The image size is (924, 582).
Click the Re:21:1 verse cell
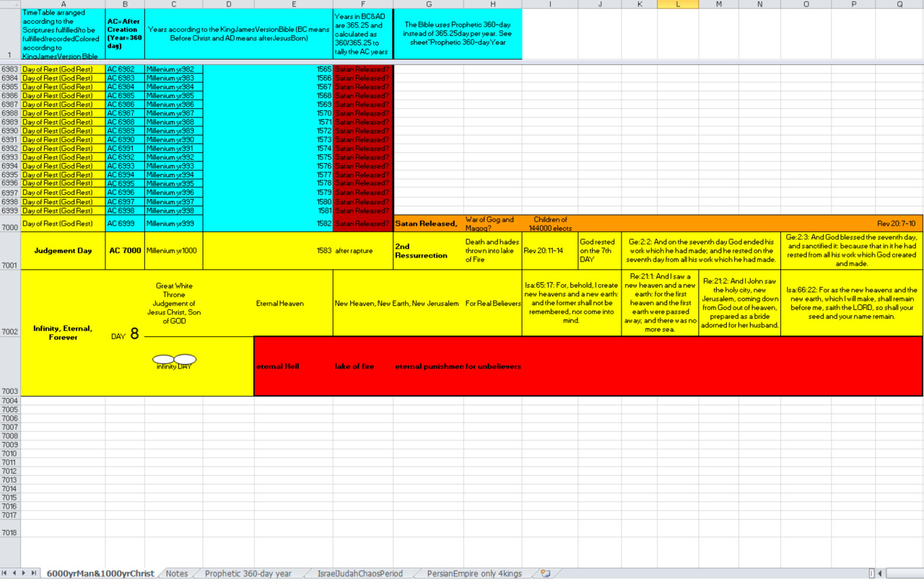coord(660,303)
